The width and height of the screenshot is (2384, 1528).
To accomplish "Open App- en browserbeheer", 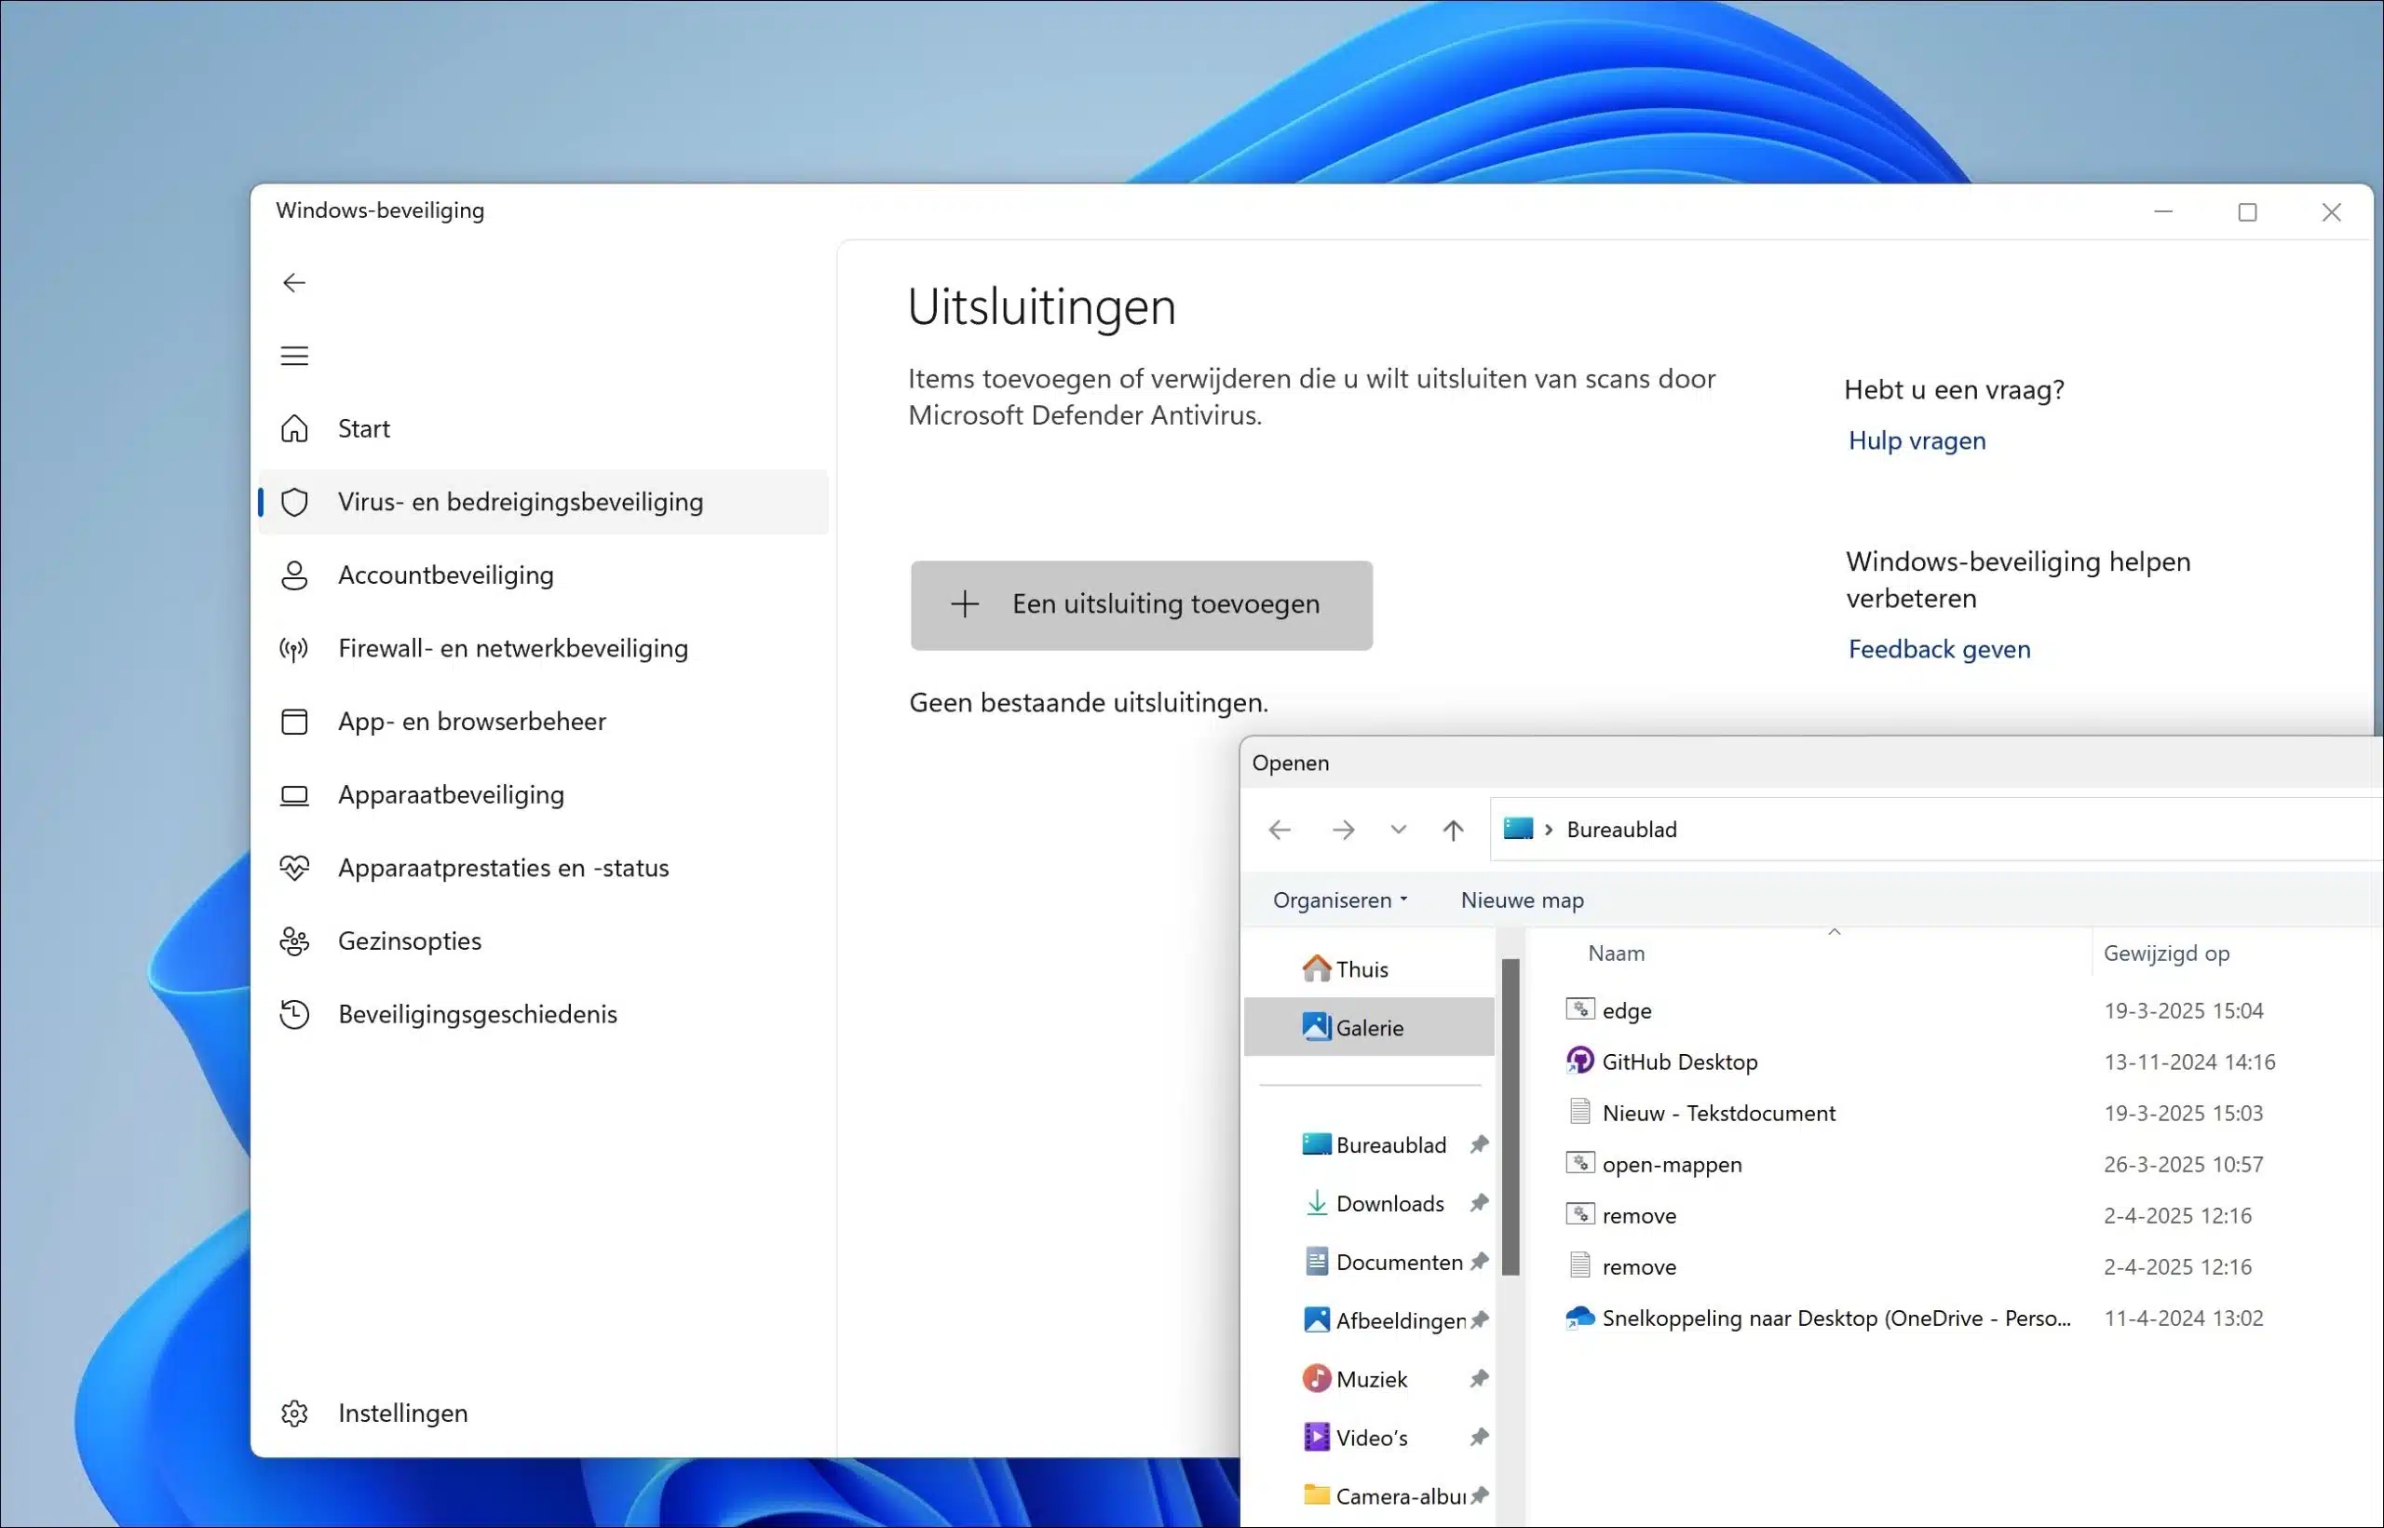I will tap(544, 722).
